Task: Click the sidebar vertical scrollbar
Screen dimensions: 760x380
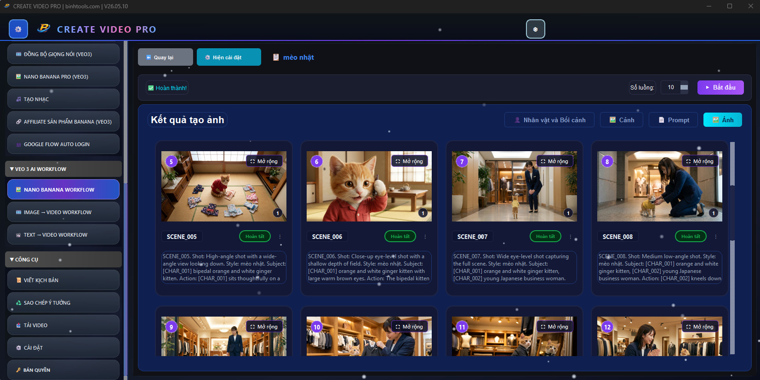Action: click(x=126, y=210)
